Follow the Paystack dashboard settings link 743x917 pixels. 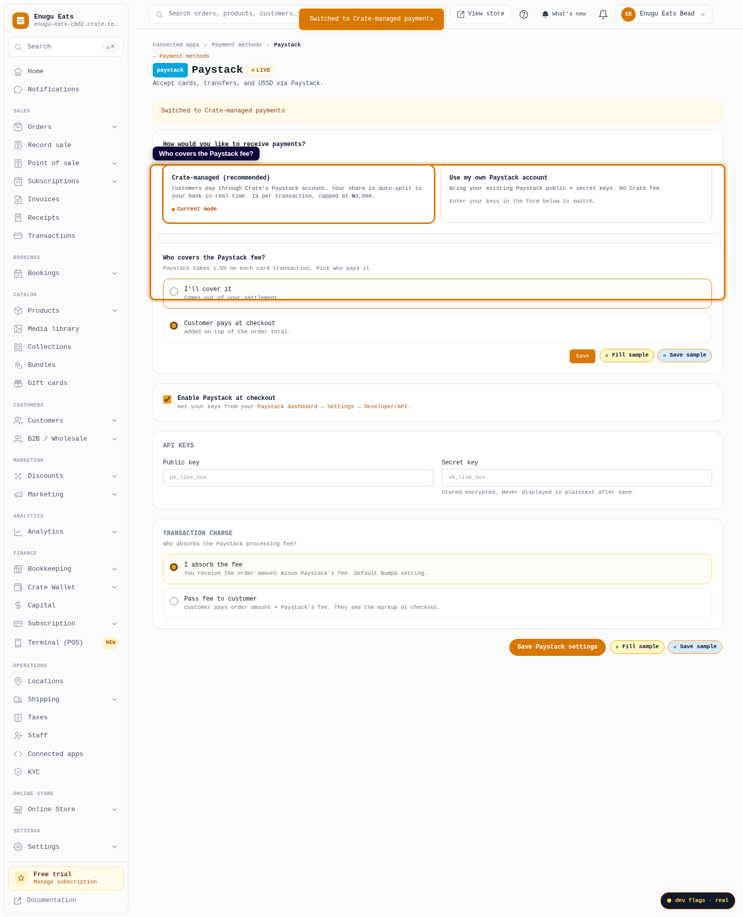334,407
